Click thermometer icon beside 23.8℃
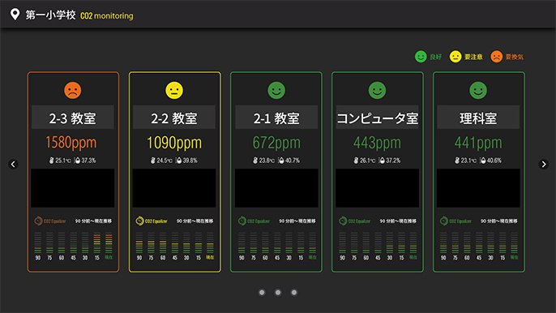The width and height of the screenshot is (556, 313). pos(255,161)
